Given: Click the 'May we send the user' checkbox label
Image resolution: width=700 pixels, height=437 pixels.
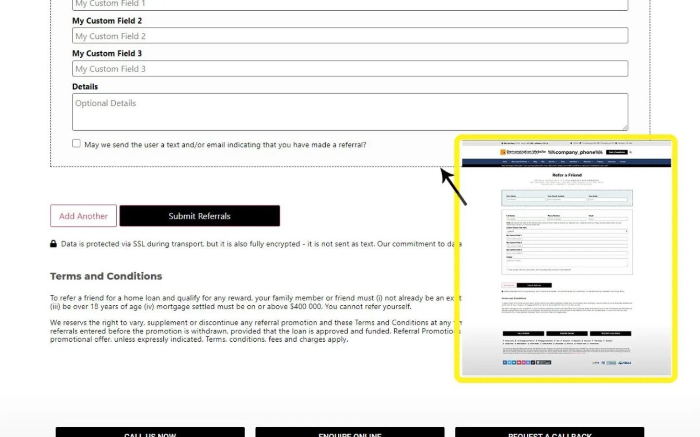Looking at the screenshot, I should [225, 145].
